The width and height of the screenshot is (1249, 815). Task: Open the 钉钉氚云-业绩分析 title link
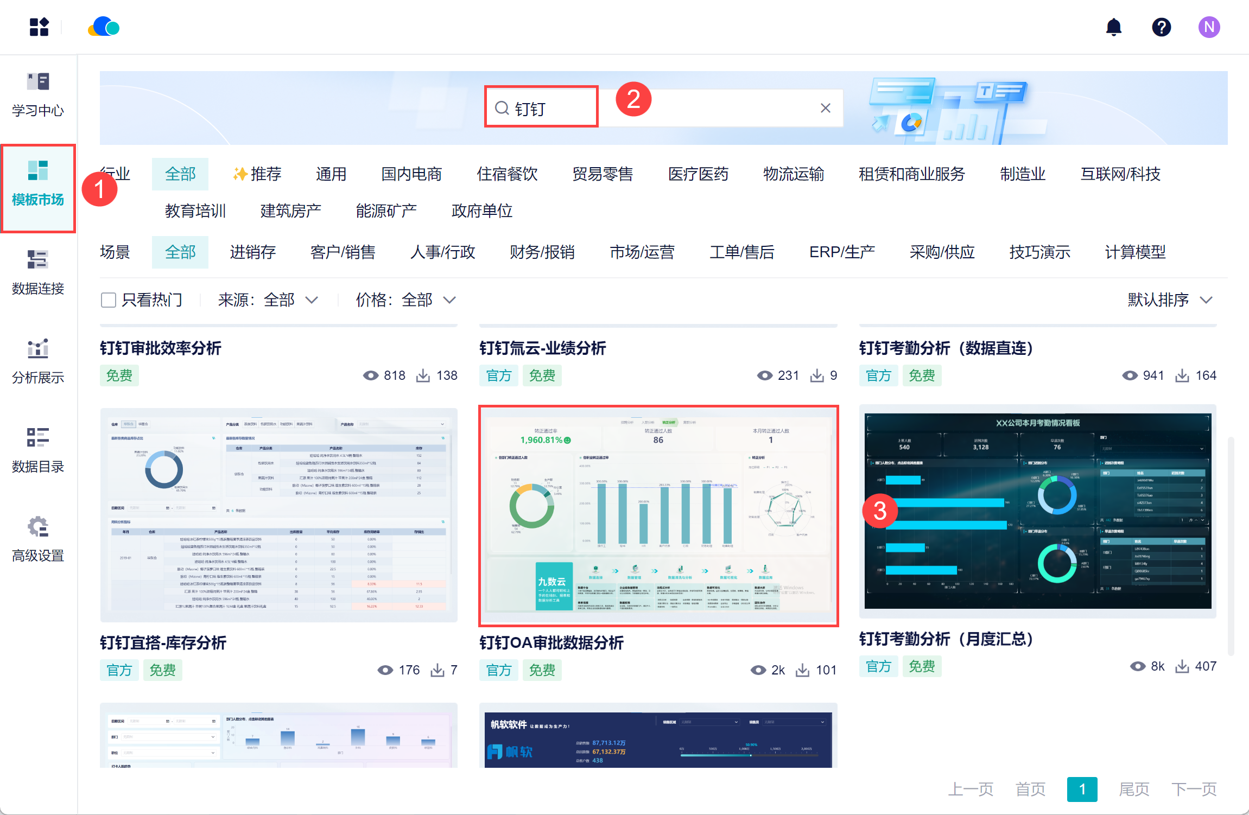click(543, 348)
